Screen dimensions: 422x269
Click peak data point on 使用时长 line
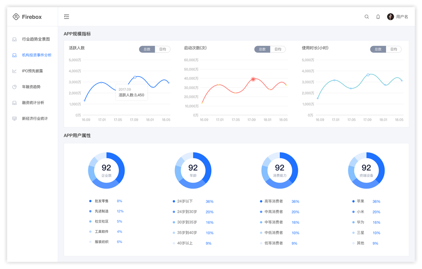pos(368,75)
